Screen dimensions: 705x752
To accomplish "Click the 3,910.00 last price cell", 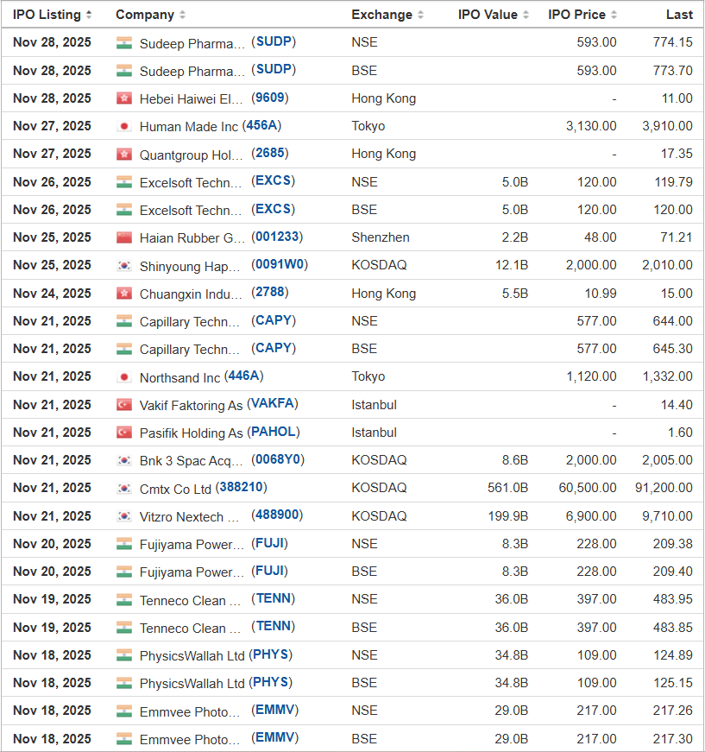I will 668,126.
